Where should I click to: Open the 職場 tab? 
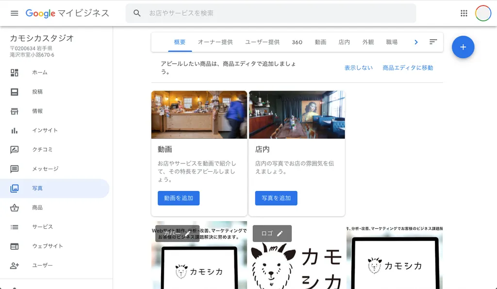[392, 42]
